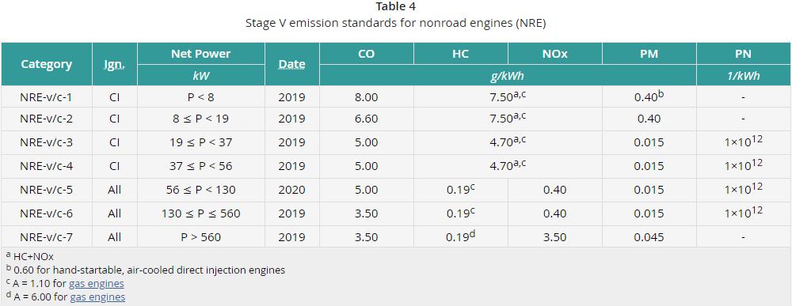Click the PM column header
Viewport: 792px width, 306px height.
tap(649, 54)
